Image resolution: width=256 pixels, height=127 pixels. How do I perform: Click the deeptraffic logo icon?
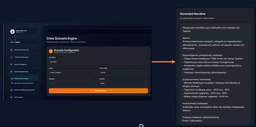tap(12, 31)
